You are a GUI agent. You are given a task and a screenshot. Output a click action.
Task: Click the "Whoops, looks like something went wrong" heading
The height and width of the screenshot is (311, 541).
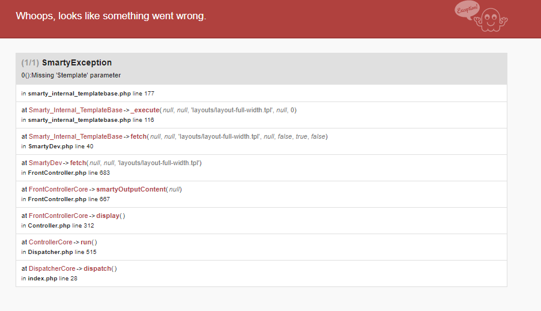(x=111, y=16)
